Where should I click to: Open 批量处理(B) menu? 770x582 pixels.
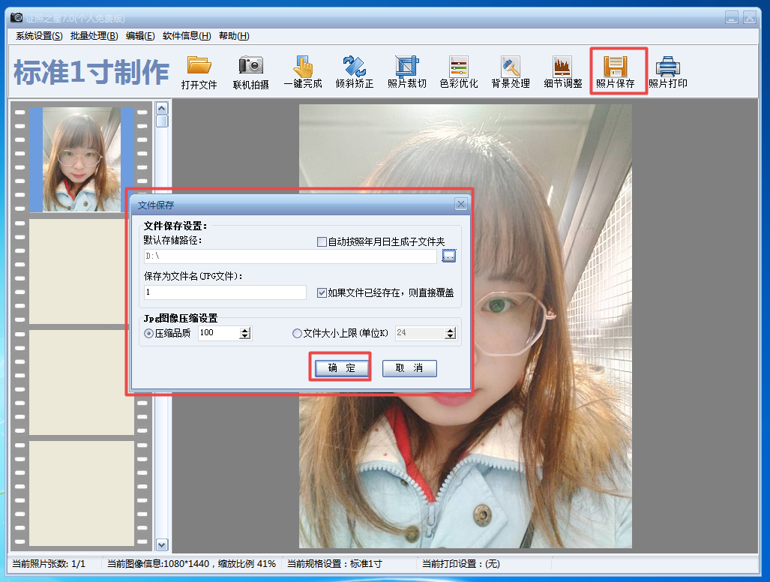coord(94,36)
